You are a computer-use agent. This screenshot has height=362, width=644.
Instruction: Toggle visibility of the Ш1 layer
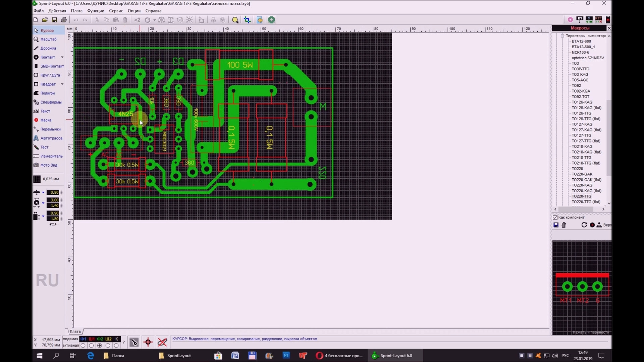tap(91, 339)
